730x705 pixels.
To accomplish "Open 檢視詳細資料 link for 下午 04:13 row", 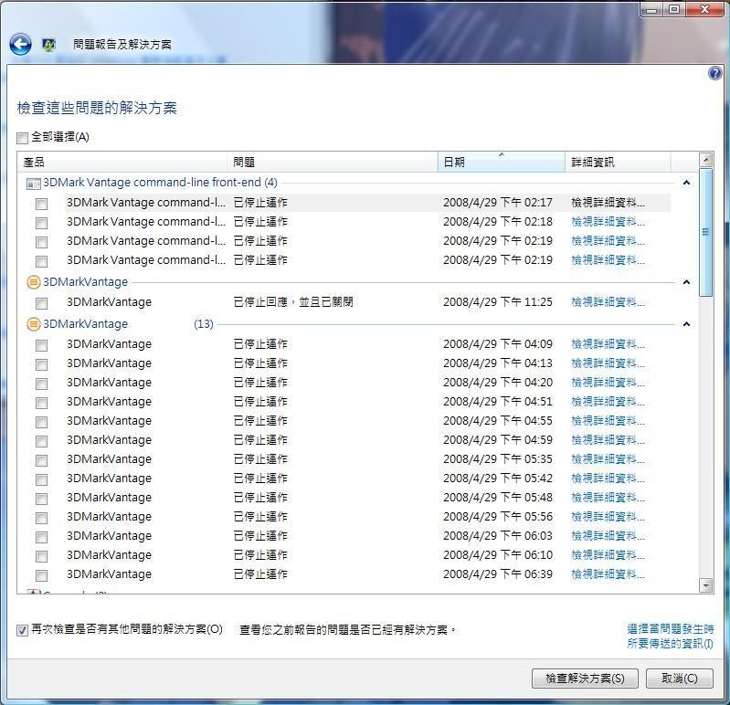I will point(608,363).
